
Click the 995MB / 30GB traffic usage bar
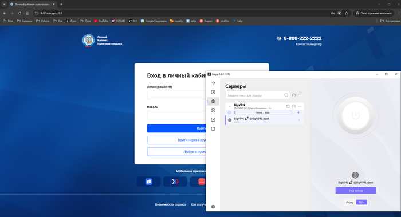click(x=262, y=112)
